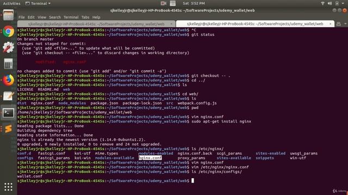This screenshot has width=348, height=195.
Task: Click the new tab button in terminal
Action: click(x=338, y=24)
